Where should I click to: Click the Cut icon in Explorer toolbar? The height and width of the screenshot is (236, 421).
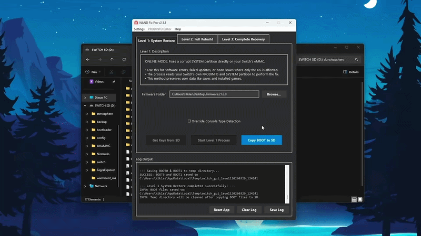pyautogui.click(x=111, y=72)
